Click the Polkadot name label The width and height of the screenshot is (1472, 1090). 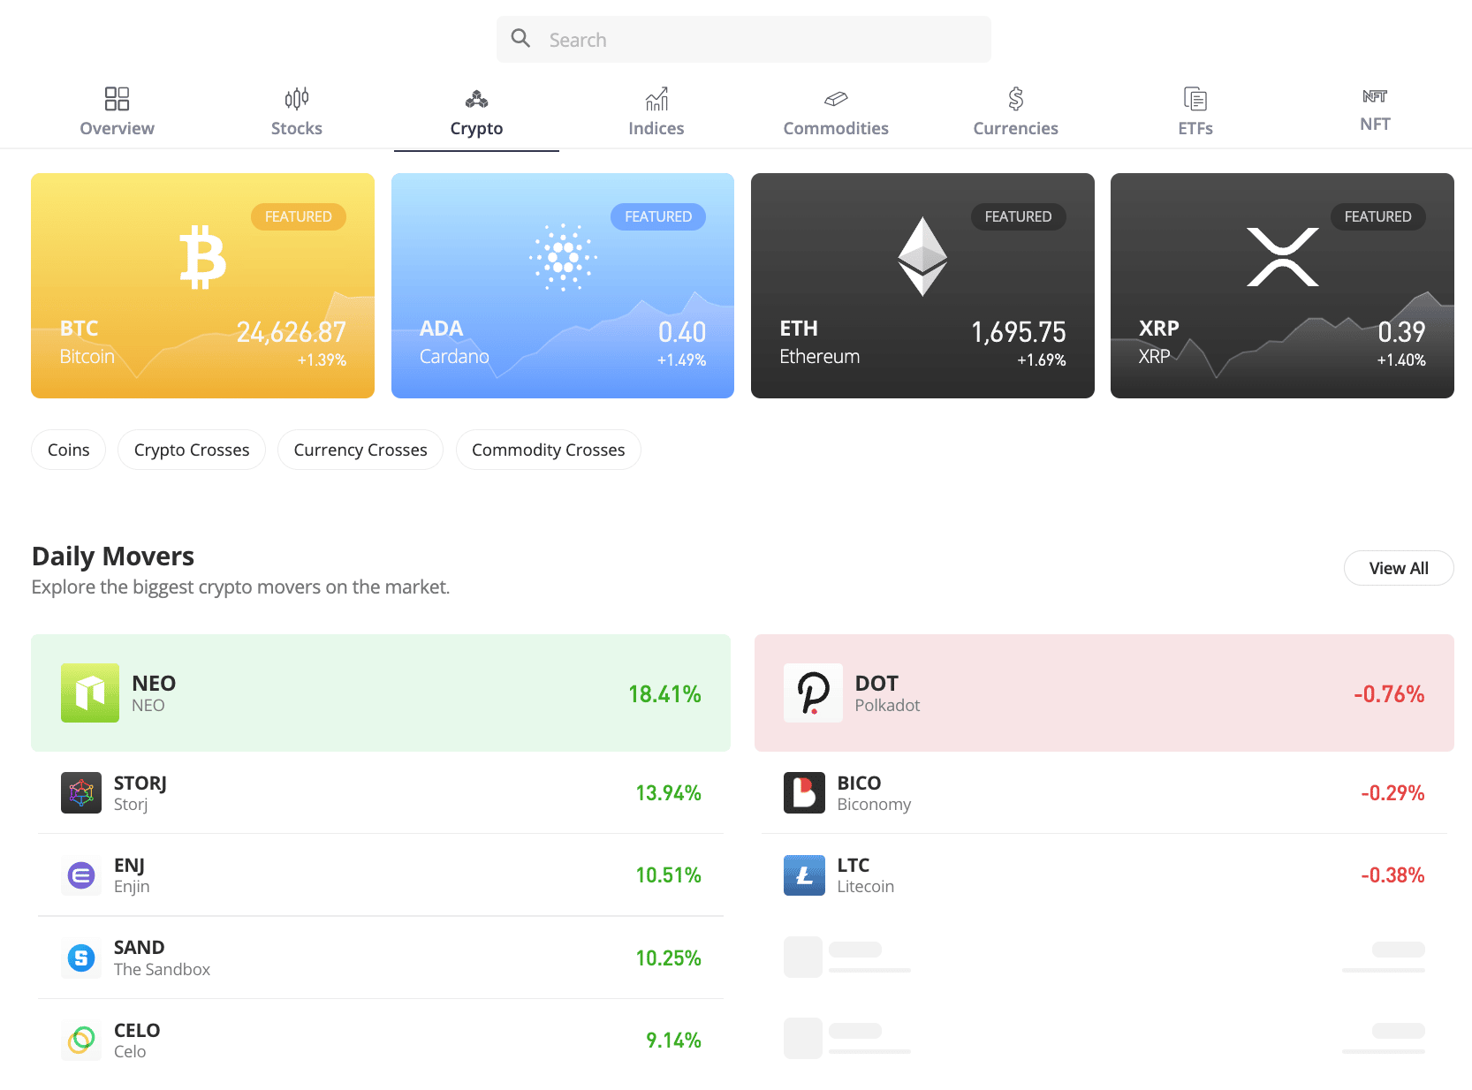coord(887,705)
